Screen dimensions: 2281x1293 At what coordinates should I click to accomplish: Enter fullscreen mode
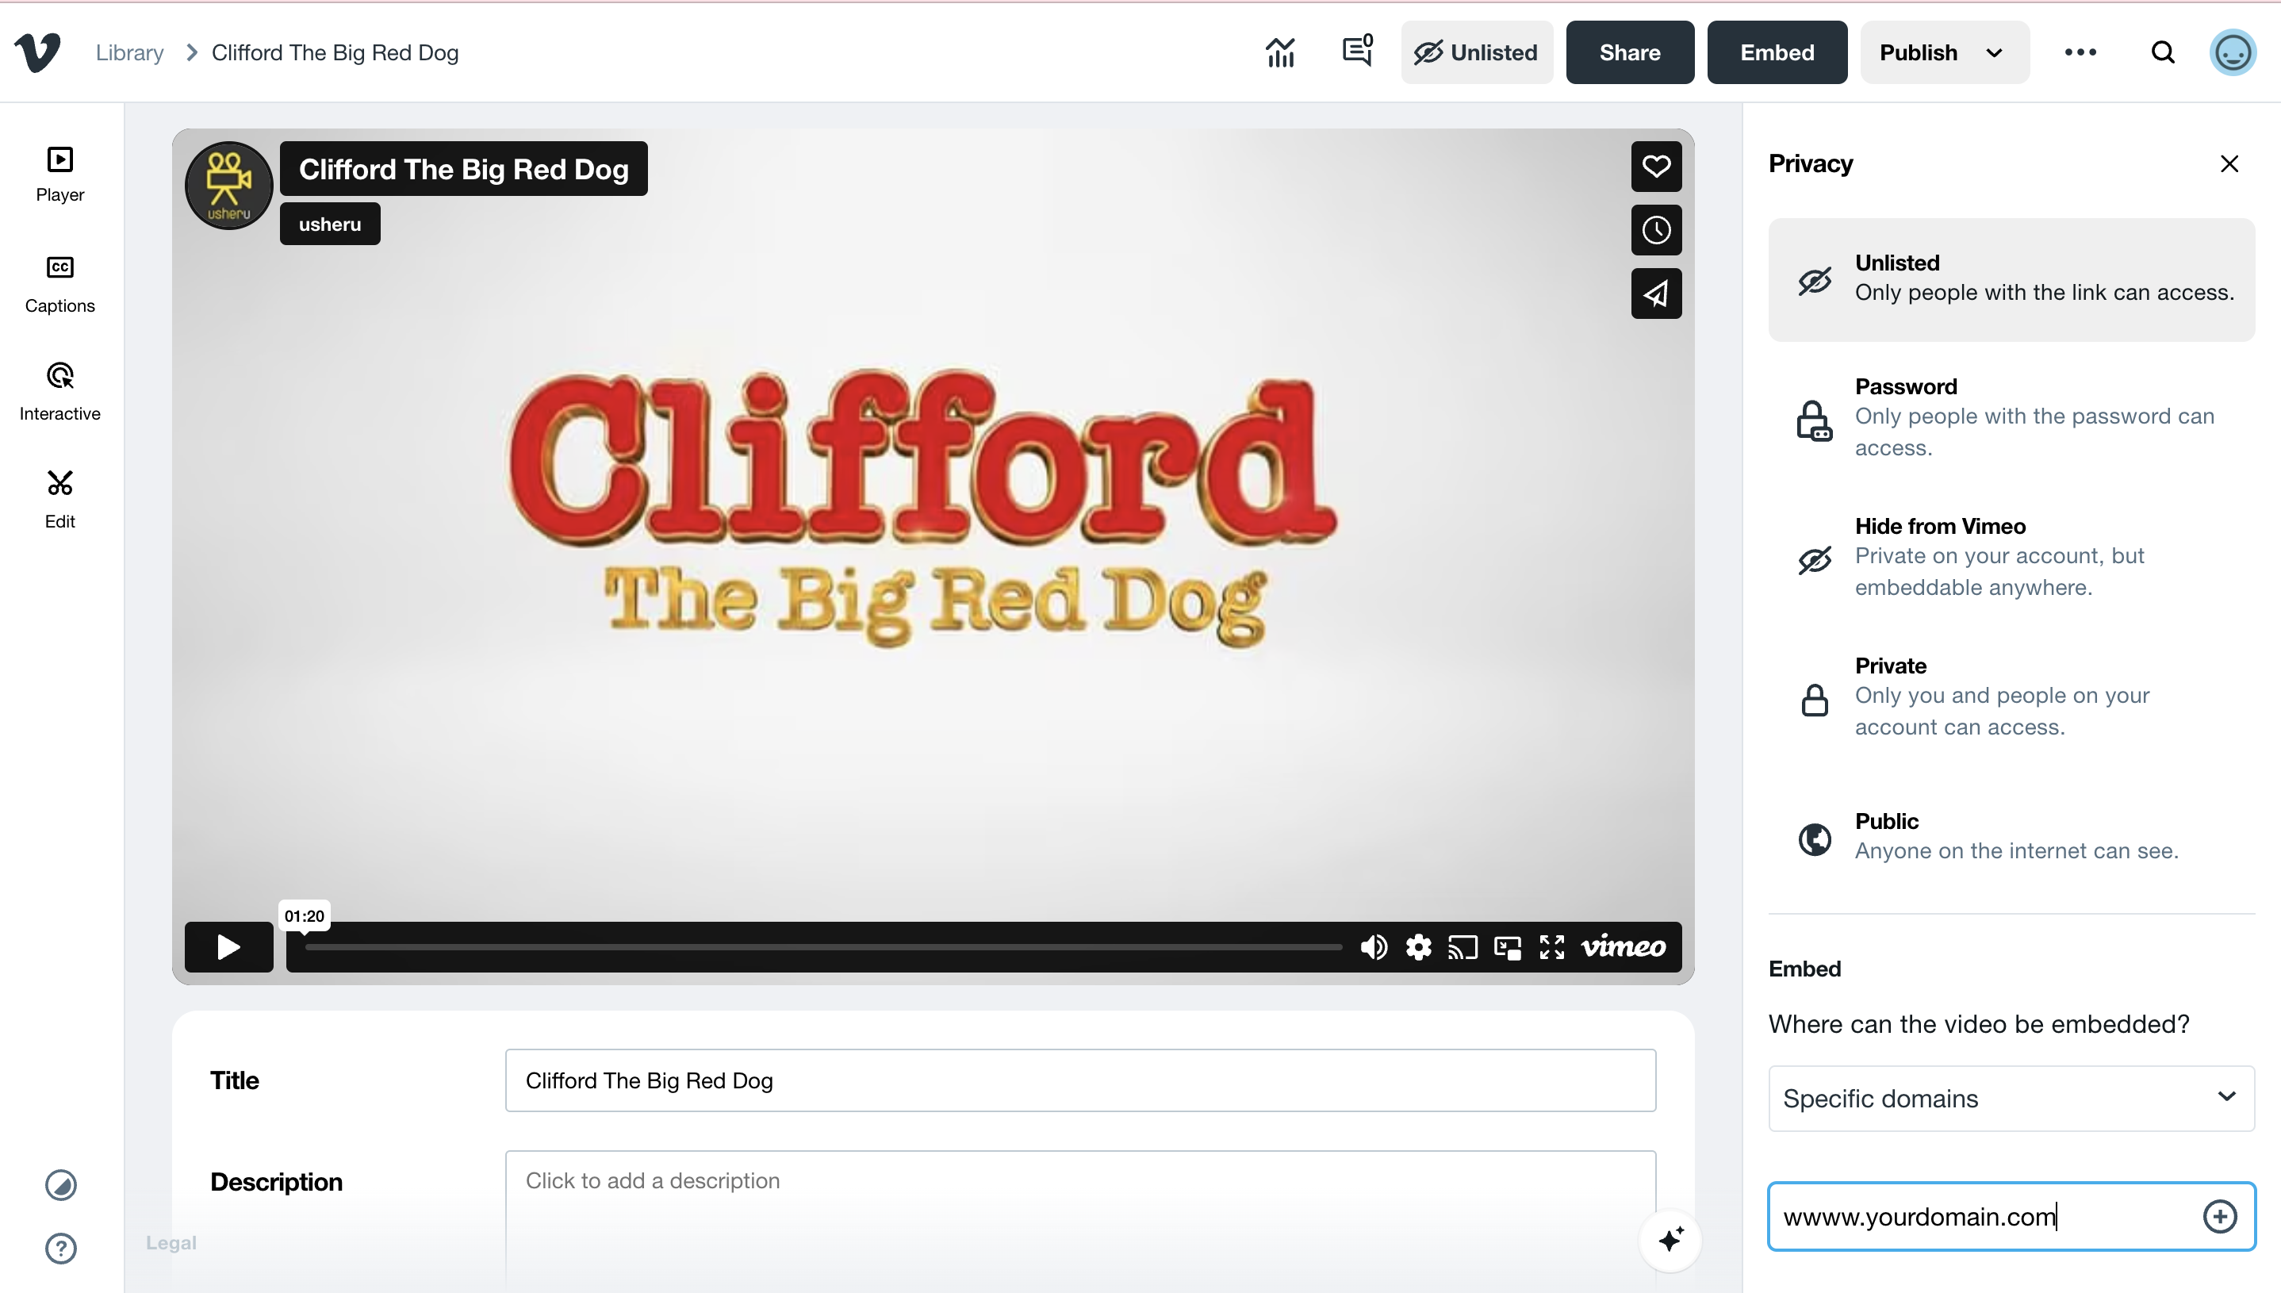point(1552,946)
